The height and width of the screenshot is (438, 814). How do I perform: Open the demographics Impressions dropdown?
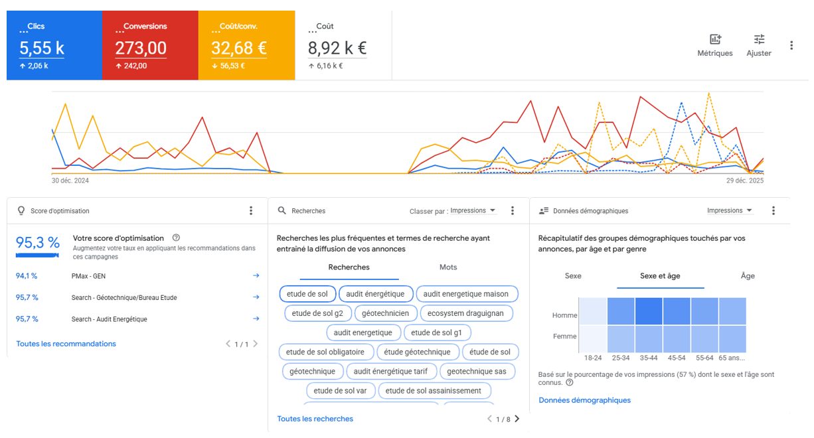click(730, 210)
